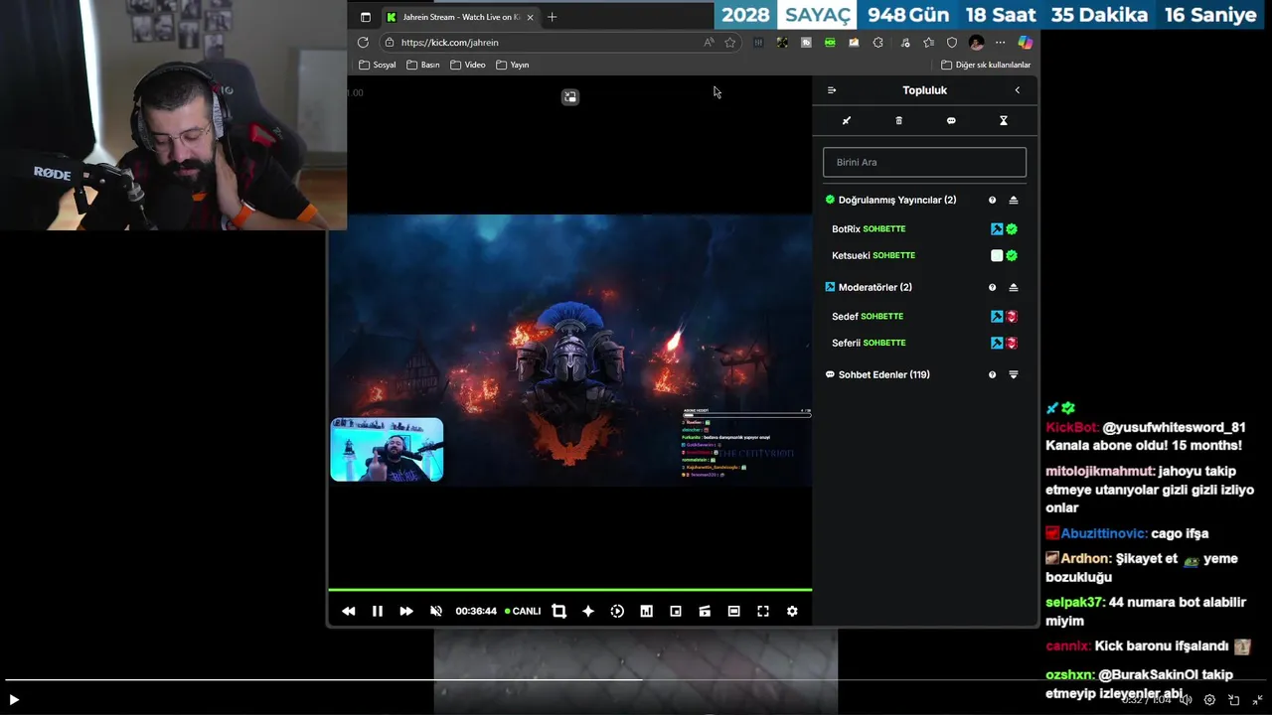Click the sparkle icon in player controls
Viewport: 1272px width, 715px height.
588,612
